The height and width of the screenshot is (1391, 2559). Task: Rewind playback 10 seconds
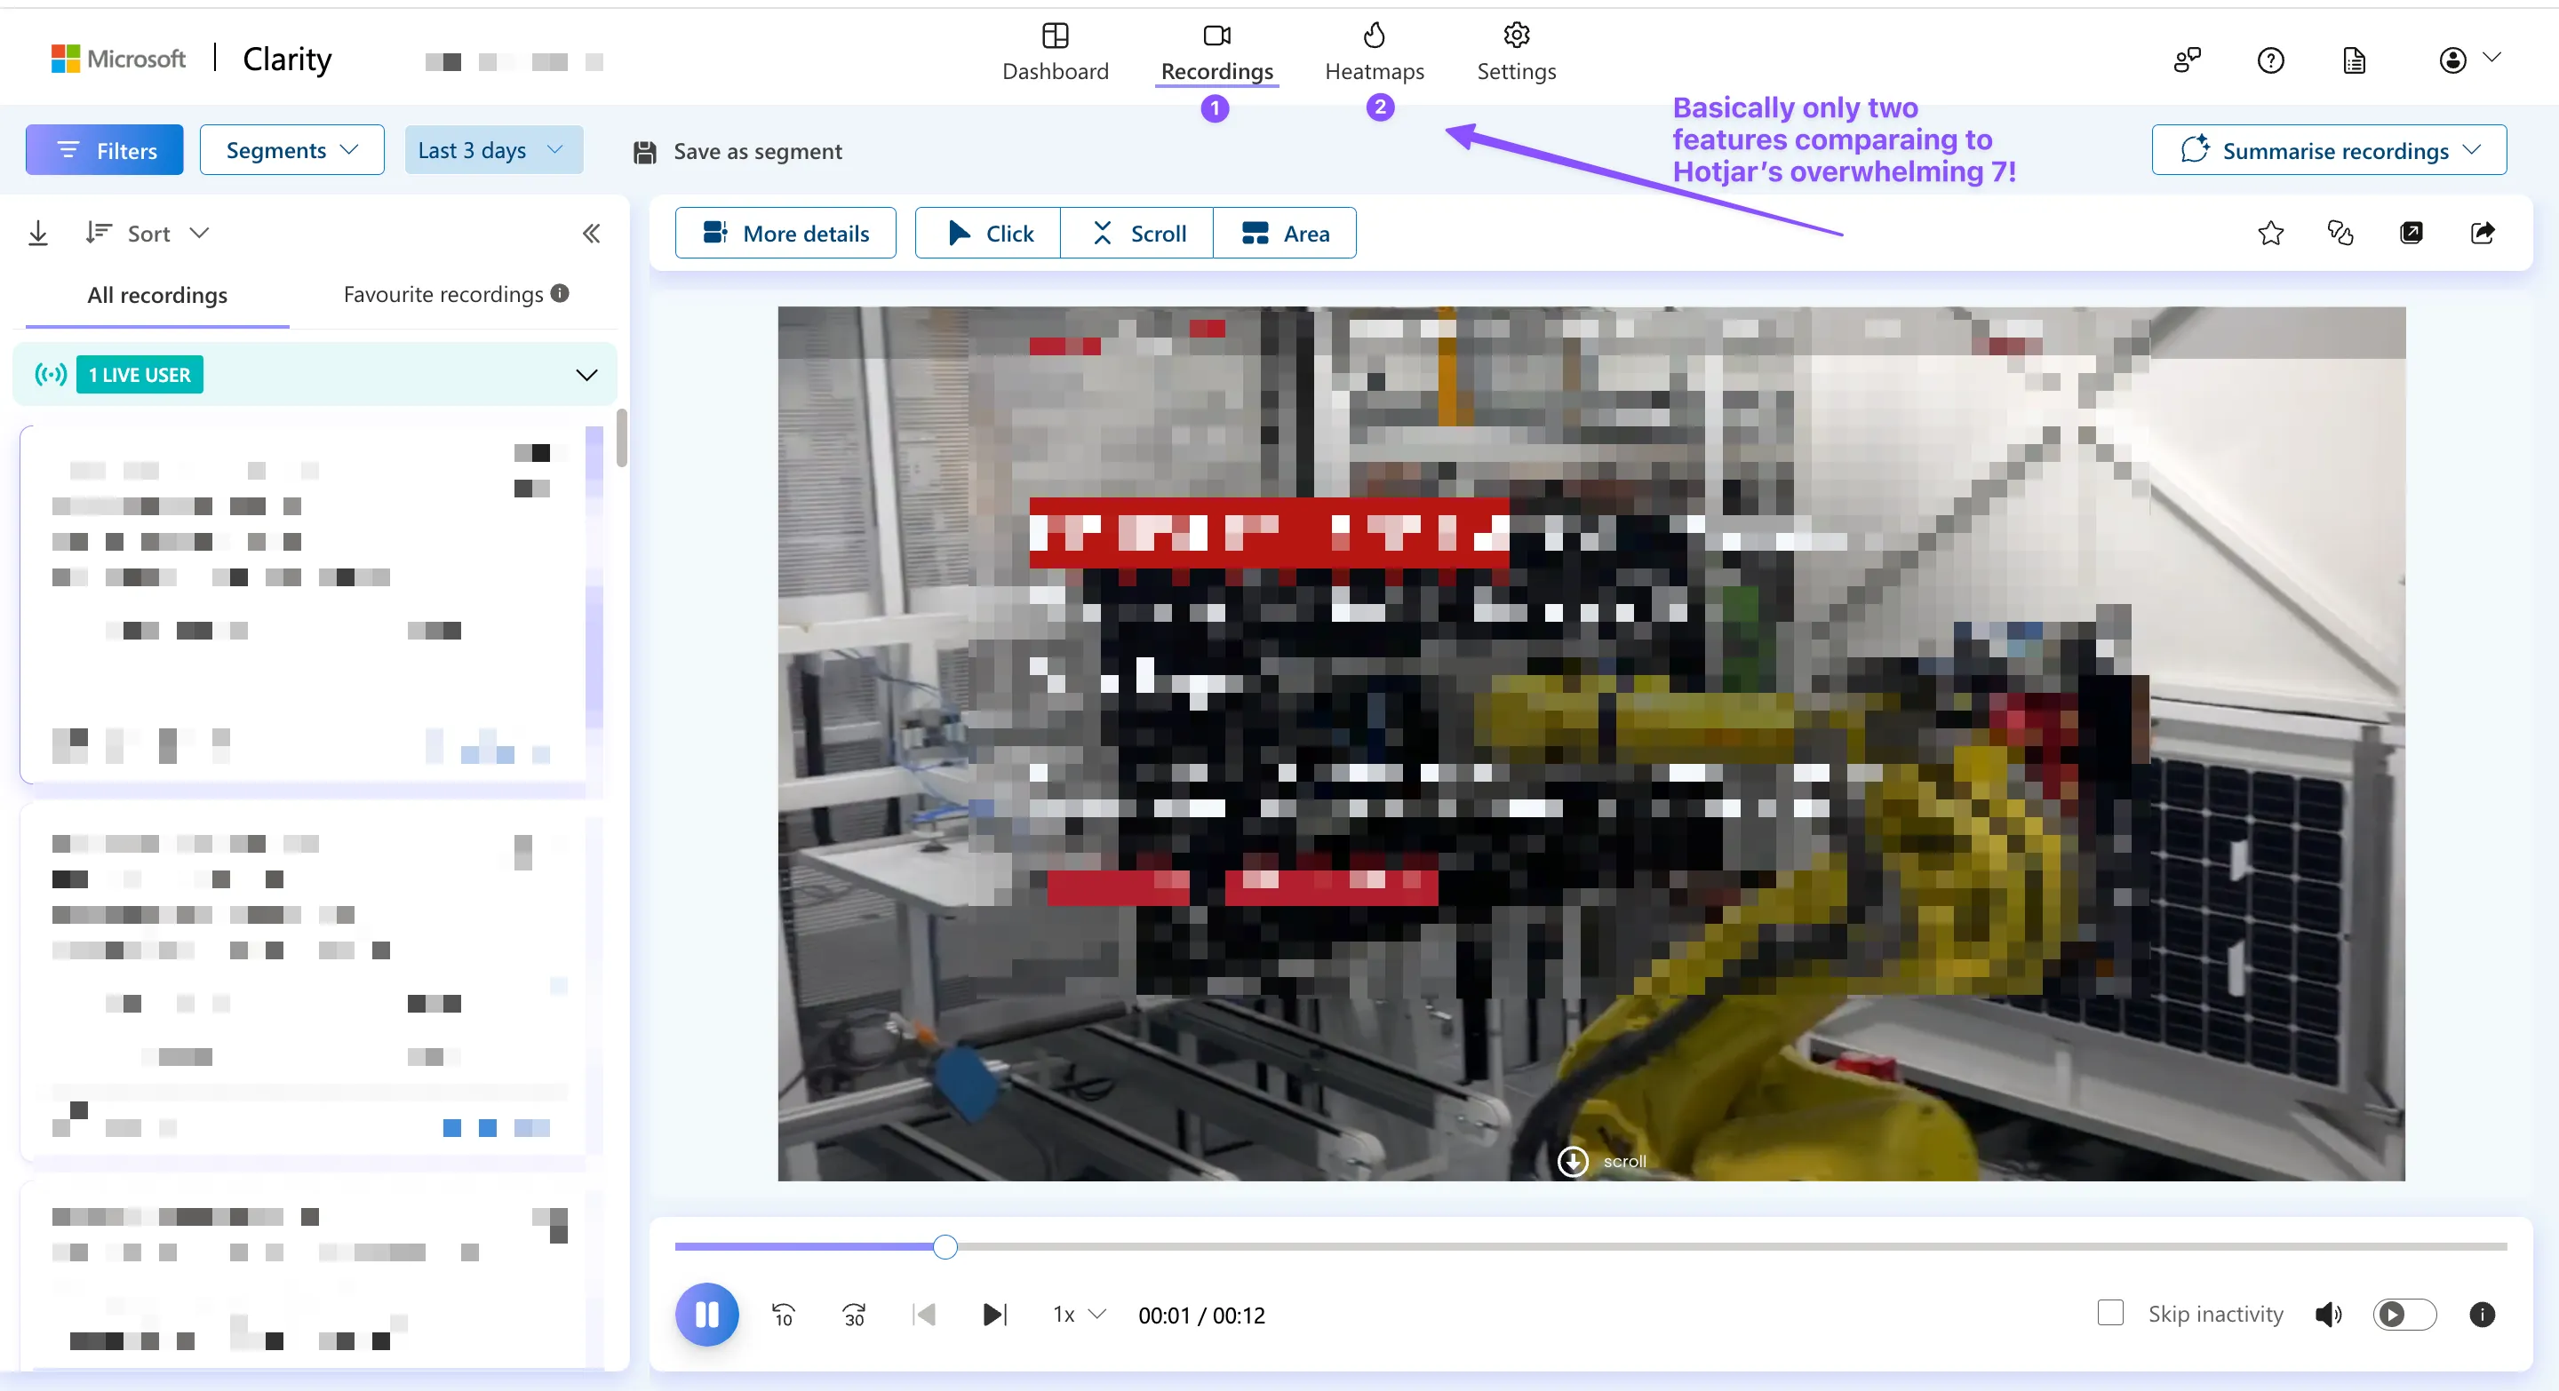tap(783, 1315)
